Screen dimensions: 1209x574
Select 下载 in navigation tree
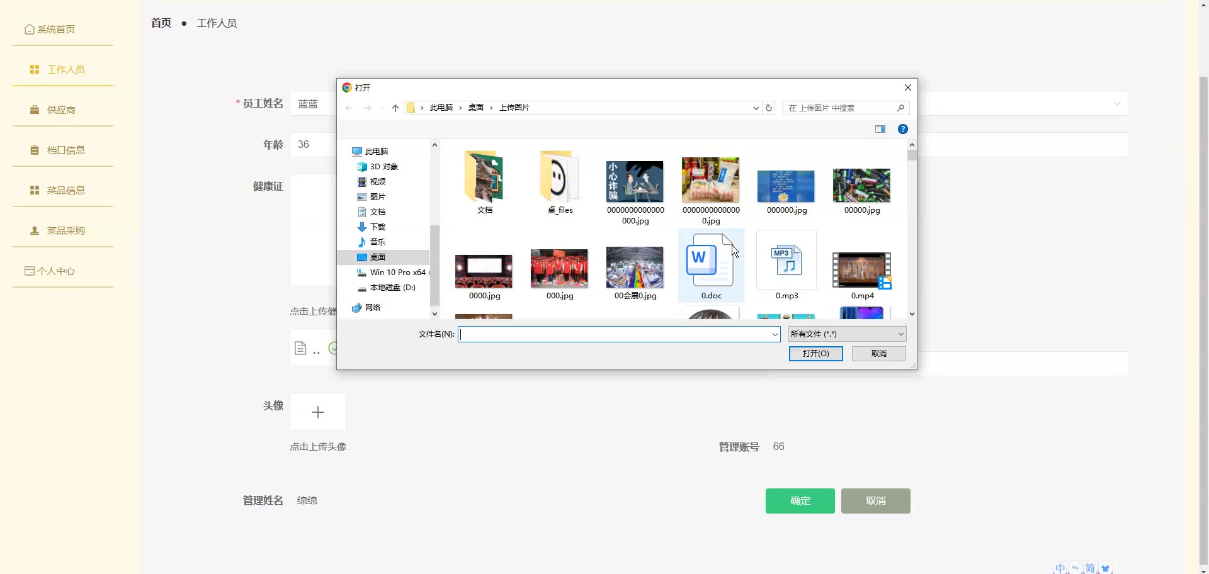tap(372, 227)
